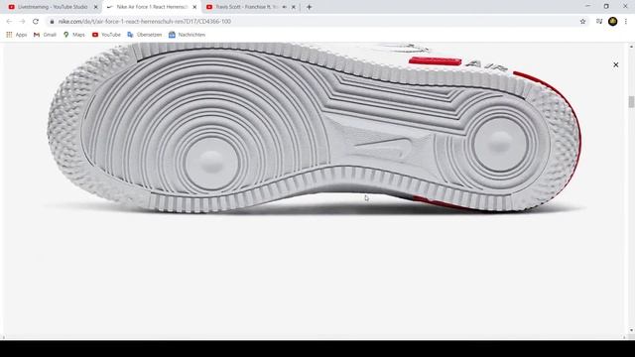This screenshot has width=635, height=357.
Task: Open the Maps bookmark
Action: [x=74, y=35]
